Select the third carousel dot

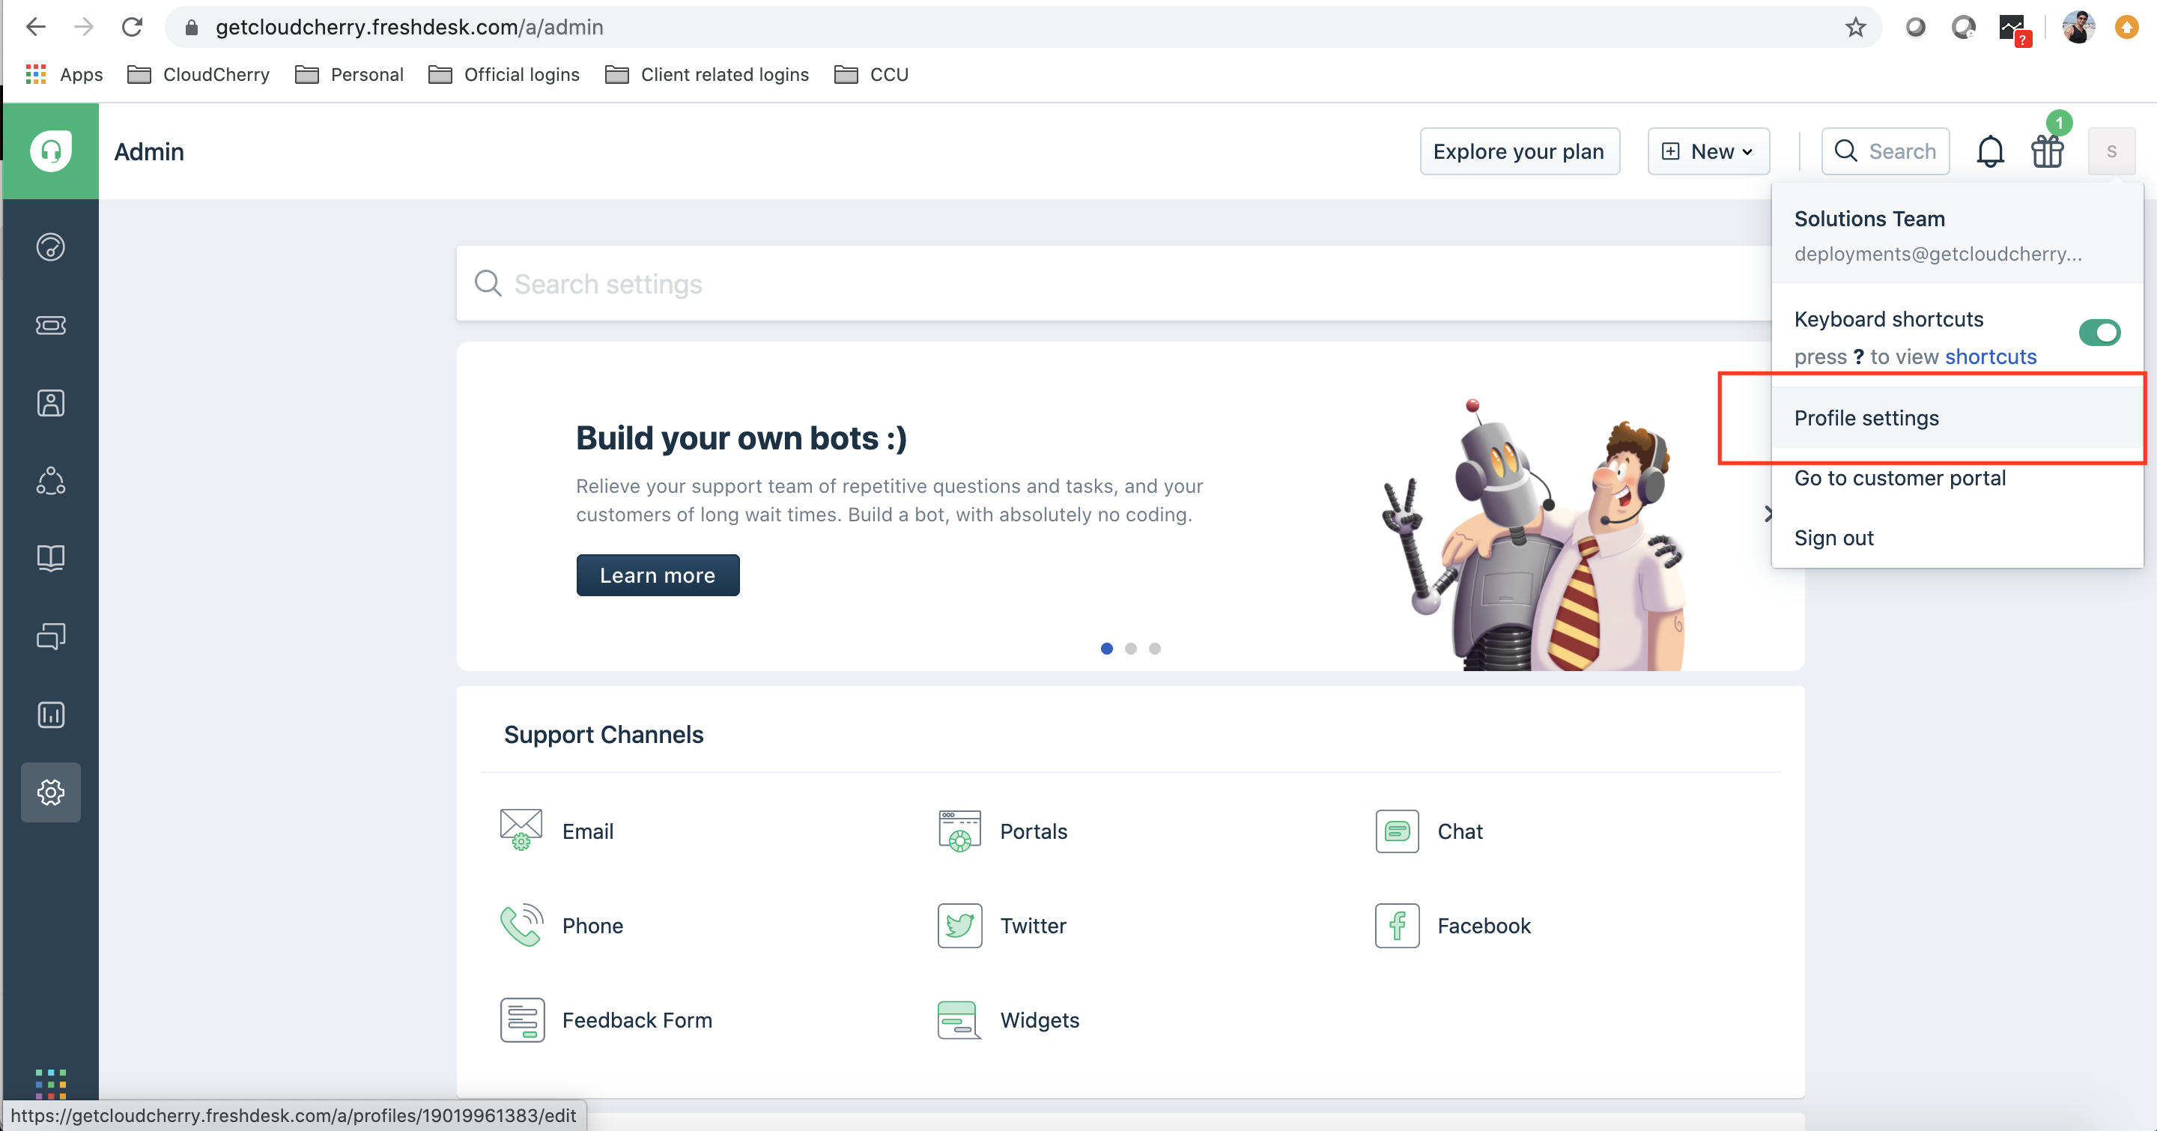pos(1154,648)
